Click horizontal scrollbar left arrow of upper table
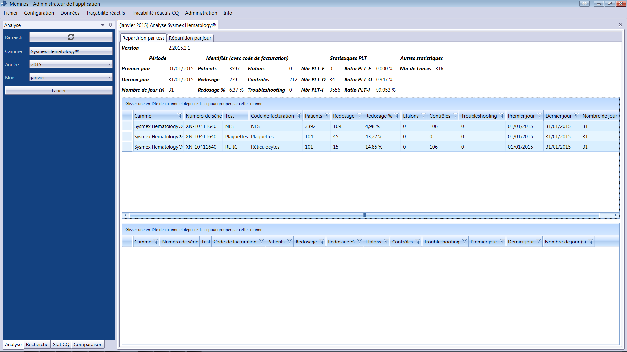This screenshot has width=627, height=352. [126, 215]
